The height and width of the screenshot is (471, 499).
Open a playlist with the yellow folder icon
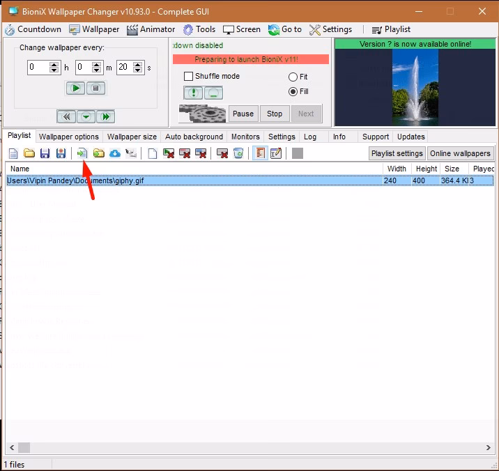point(29,154)
